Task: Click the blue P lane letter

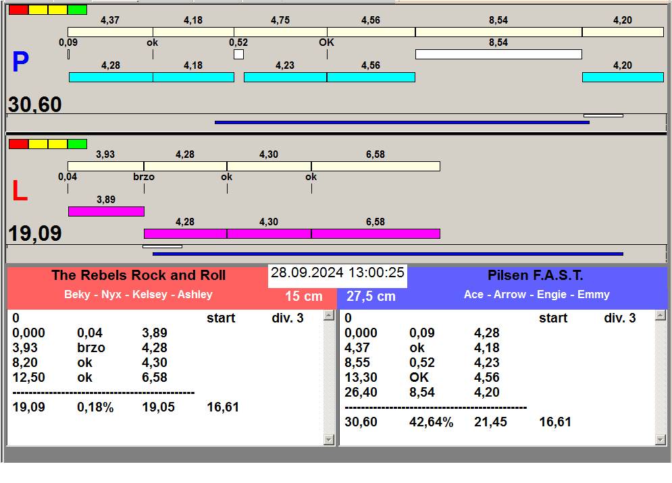Action: point(20,61)
